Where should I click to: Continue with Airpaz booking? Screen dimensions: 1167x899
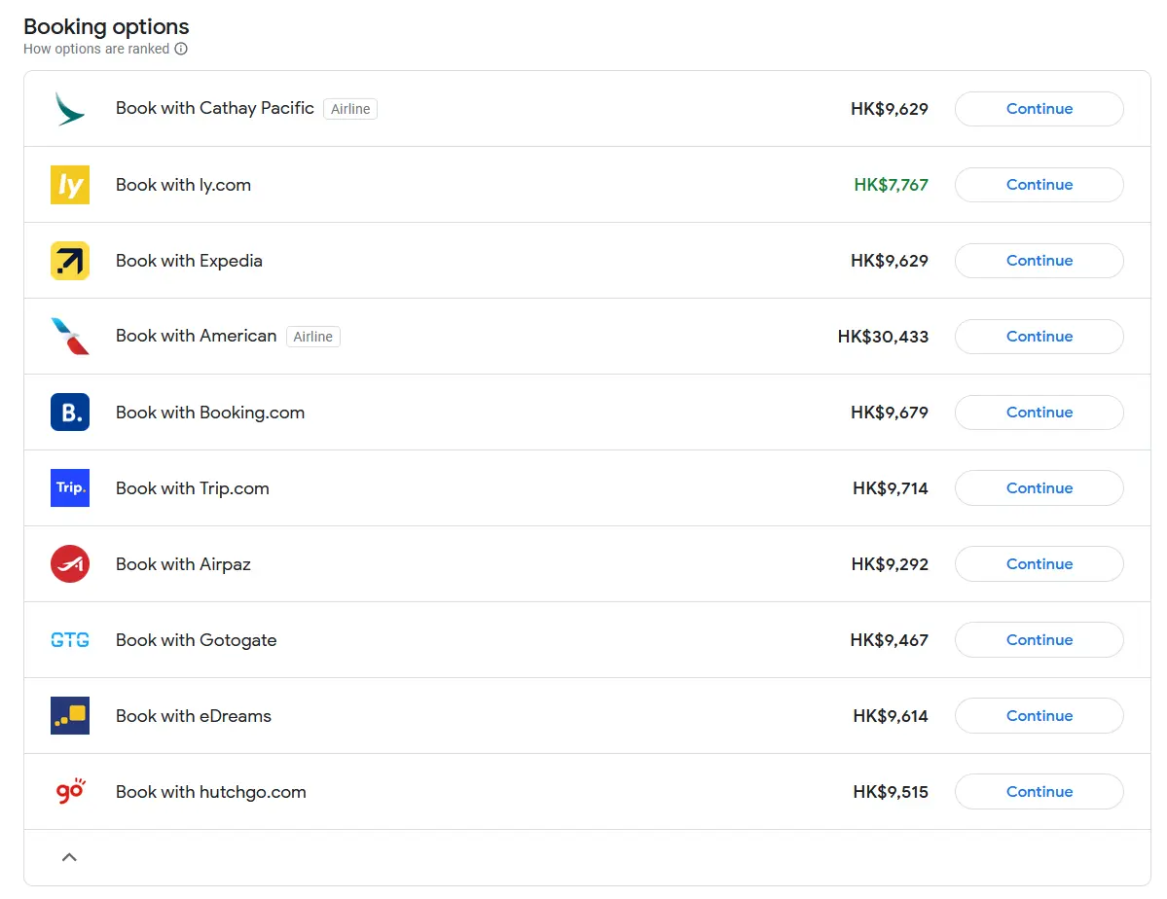[1039, 564]
